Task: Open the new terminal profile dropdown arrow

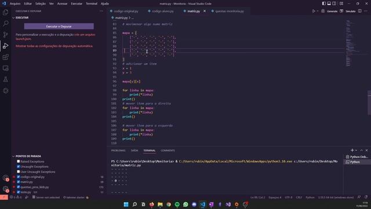Action: point(356,150)
